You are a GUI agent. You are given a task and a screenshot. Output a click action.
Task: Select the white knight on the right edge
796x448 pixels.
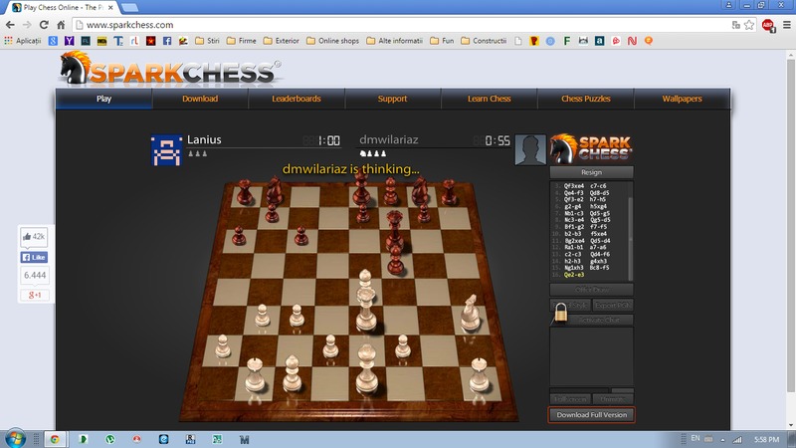[x=470, y=313]
